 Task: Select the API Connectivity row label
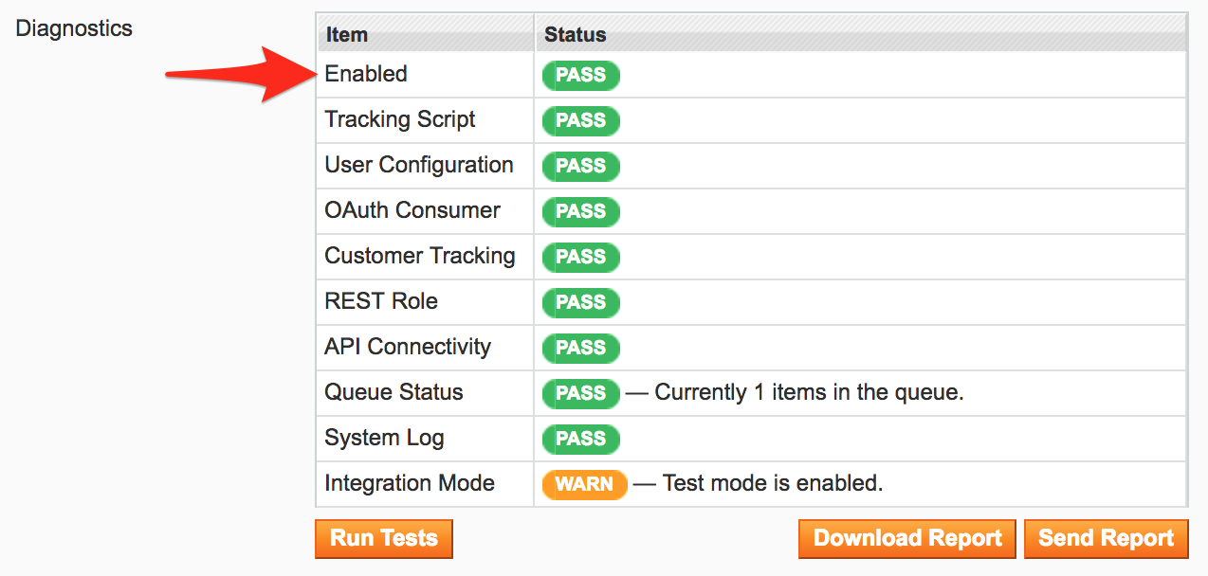[408, 347]
